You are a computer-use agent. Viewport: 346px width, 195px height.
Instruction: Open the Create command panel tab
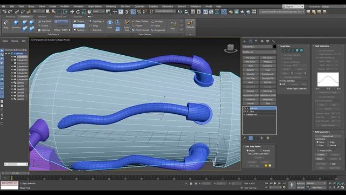click(244, 41)
